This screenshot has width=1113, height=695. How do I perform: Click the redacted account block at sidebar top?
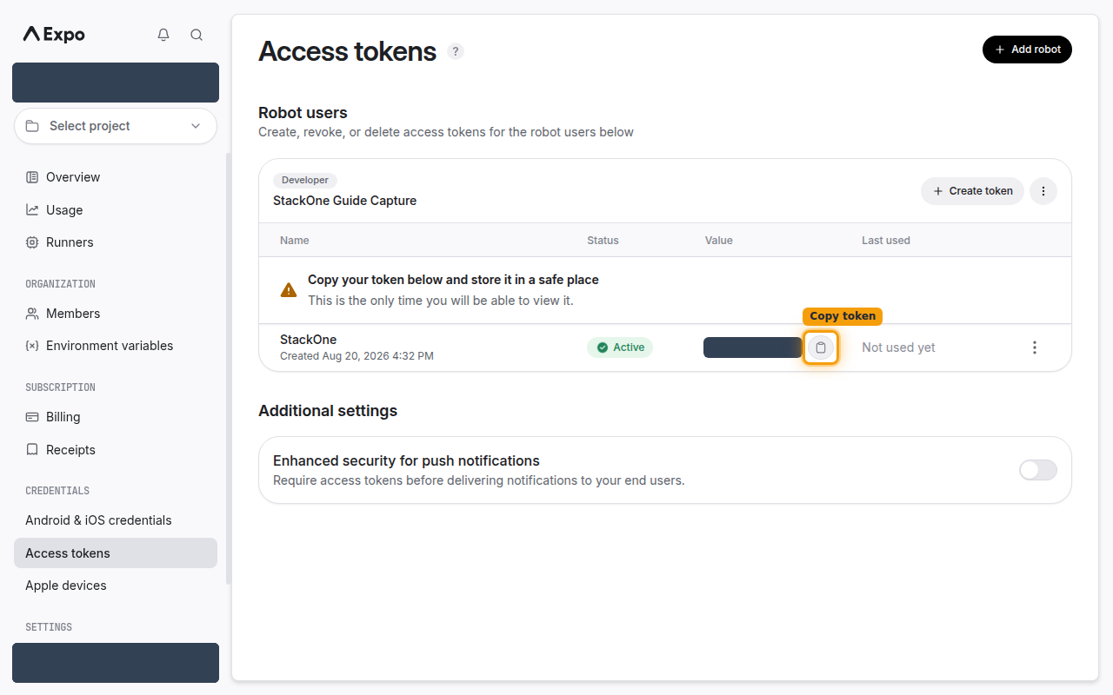click(116, 83)
